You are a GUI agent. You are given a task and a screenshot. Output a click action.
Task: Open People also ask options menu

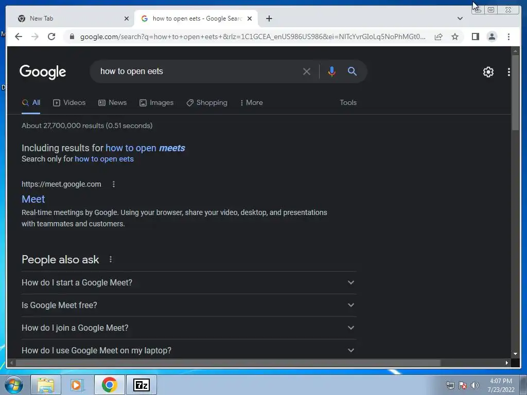111,259
